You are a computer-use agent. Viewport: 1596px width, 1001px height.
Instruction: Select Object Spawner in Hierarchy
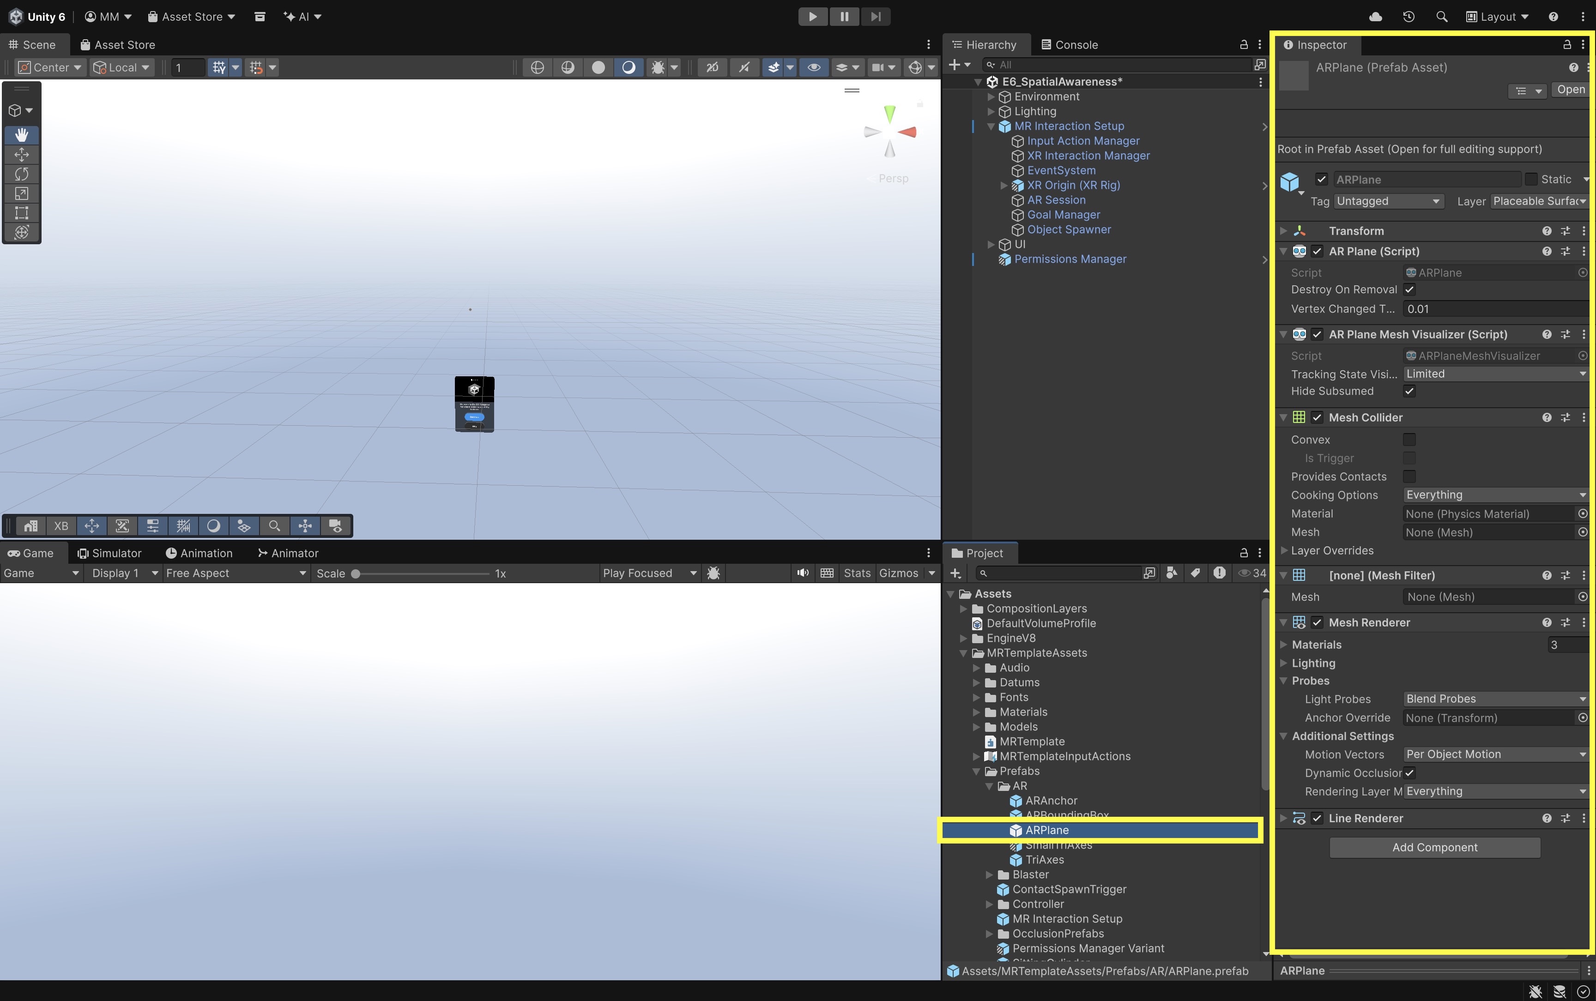[x=1069, y=230]
